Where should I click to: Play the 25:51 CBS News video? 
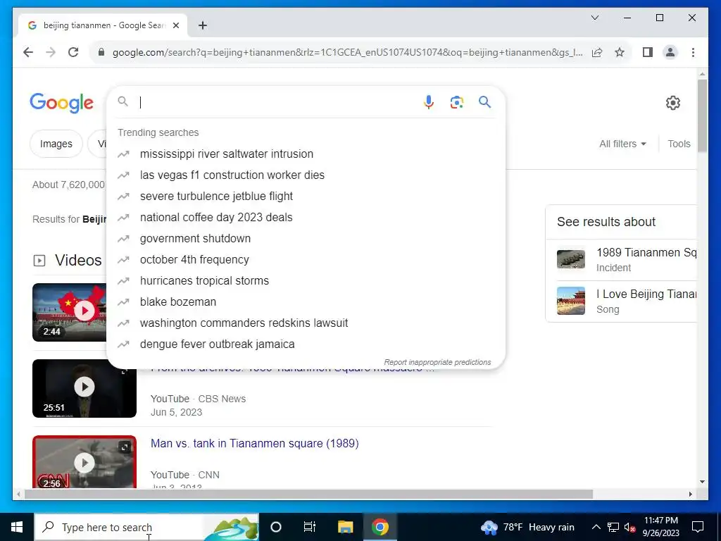click(x=84, y=388)
